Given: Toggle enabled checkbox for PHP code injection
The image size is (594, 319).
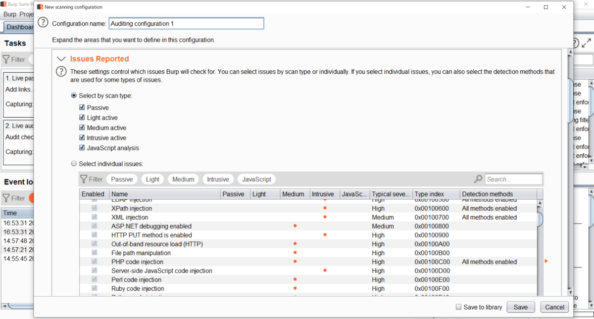Looking at the screenshot, I should pos(94,262).
